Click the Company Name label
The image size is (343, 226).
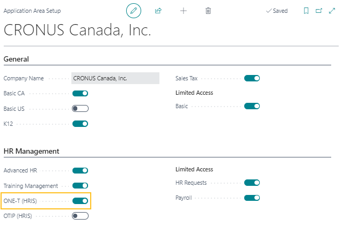[x=24, y=78]
